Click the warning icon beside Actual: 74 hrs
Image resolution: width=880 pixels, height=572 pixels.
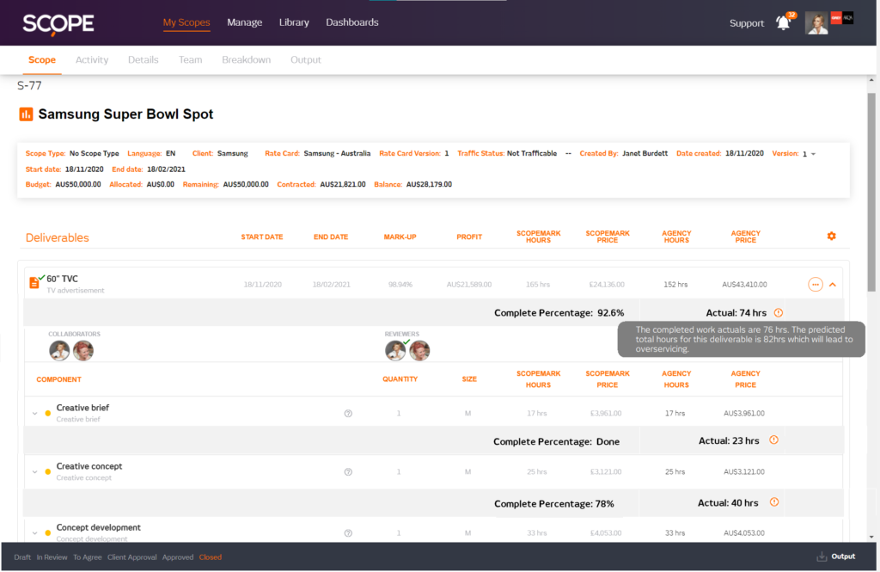[x=779, y=313]
